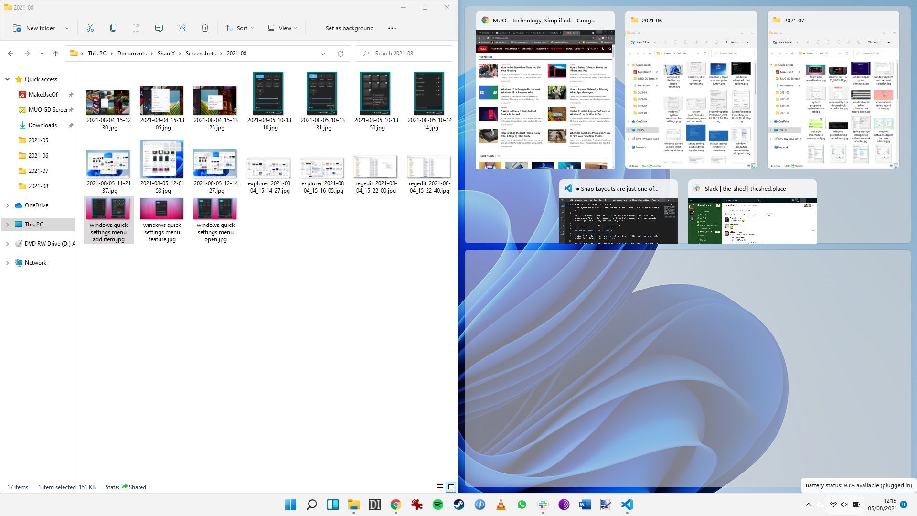The width and height of the screenshot is (917, 516).
Task: Expand the OneDrive tree item
Action: 8,205
